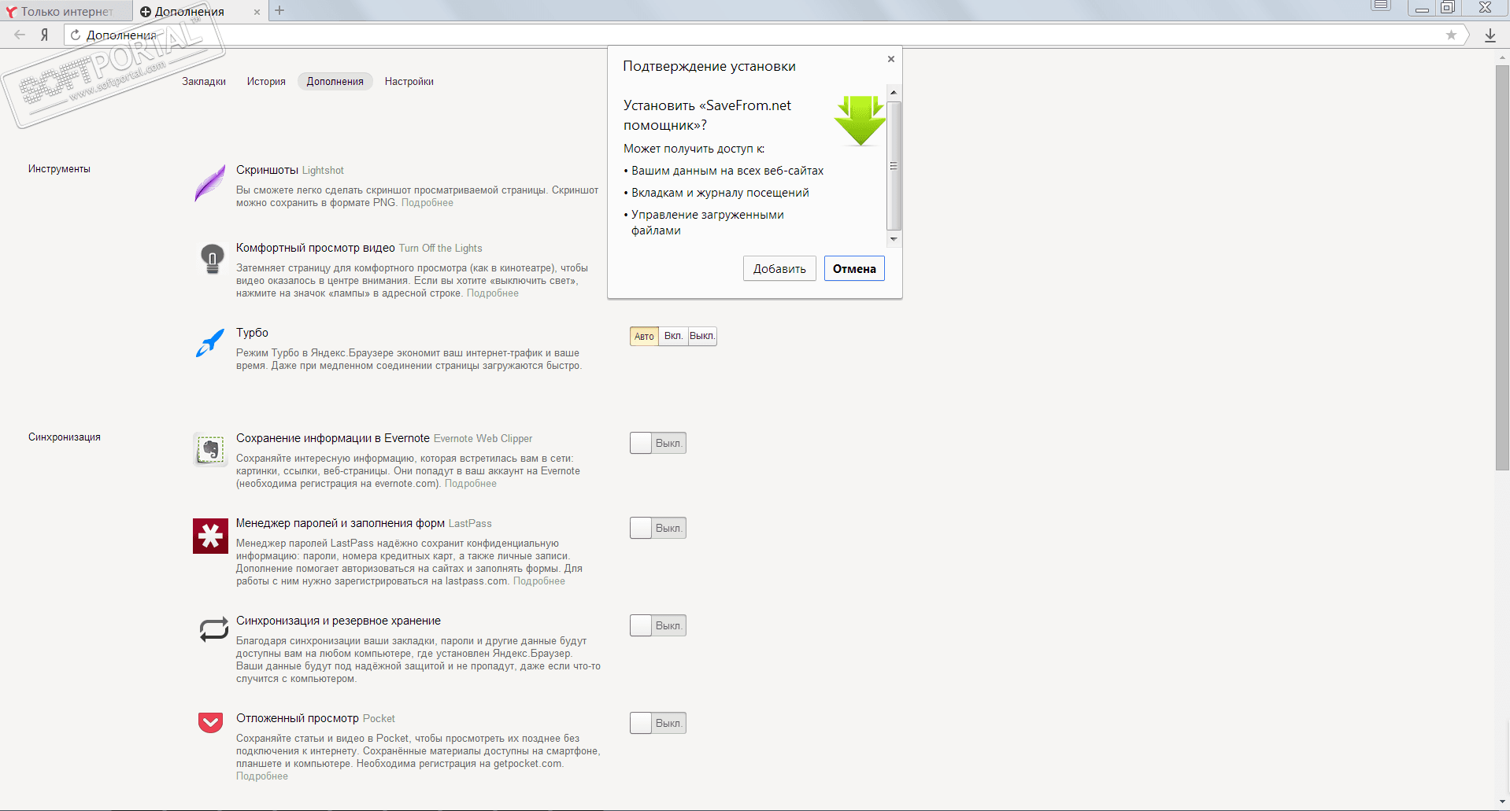1510x811 pixels.
Task: Click the dialog scrollbar down arrow
Action: point(894,239)
